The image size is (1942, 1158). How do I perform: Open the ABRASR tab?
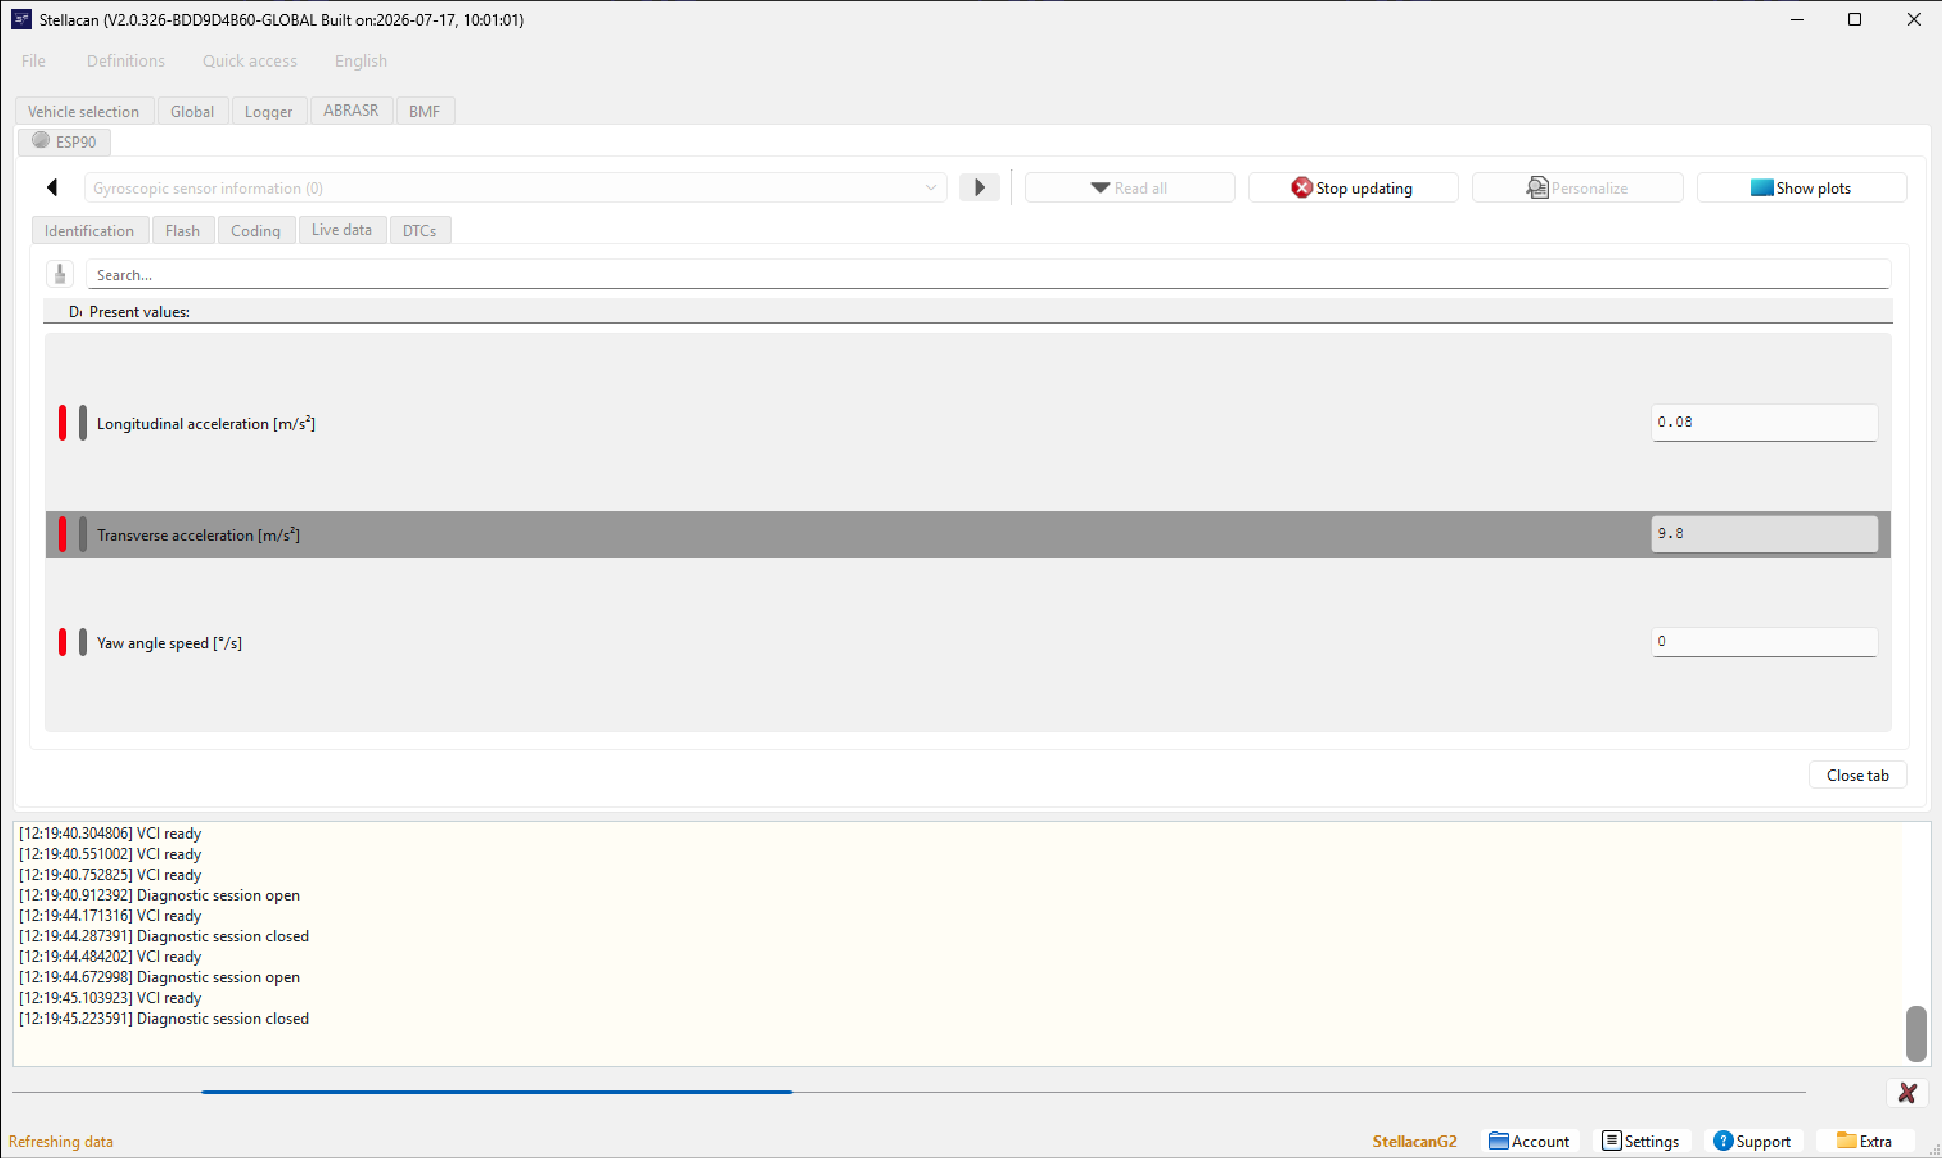coord(351,110)
